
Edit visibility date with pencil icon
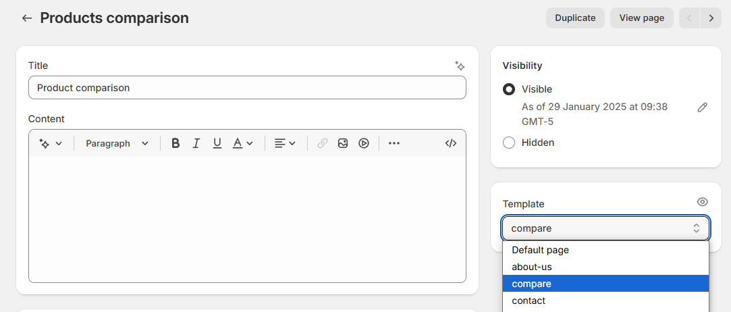pyautogui.click(x=703, y=107)
